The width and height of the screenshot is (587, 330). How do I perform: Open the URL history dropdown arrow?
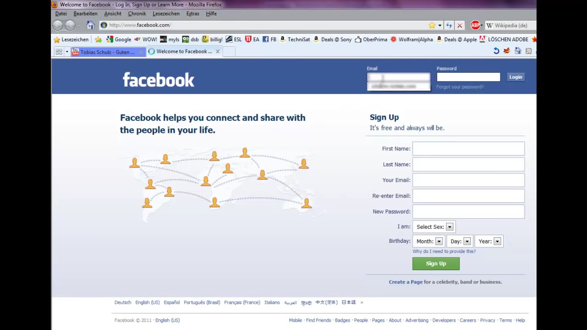click(x=440, y=25)
